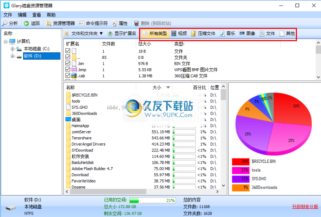Open 命令提示符 command prompt

click(94, 23)
